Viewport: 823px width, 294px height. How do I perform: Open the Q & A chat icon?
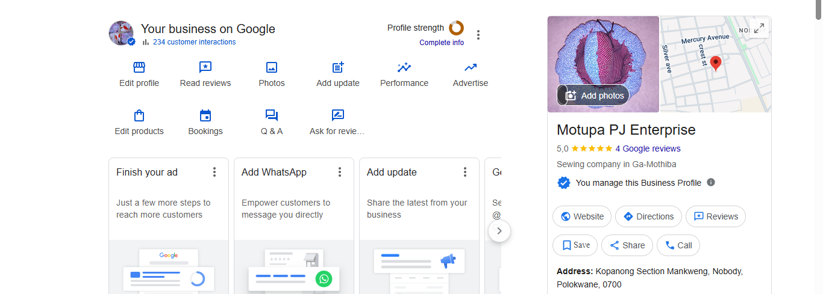click(272, 115)
